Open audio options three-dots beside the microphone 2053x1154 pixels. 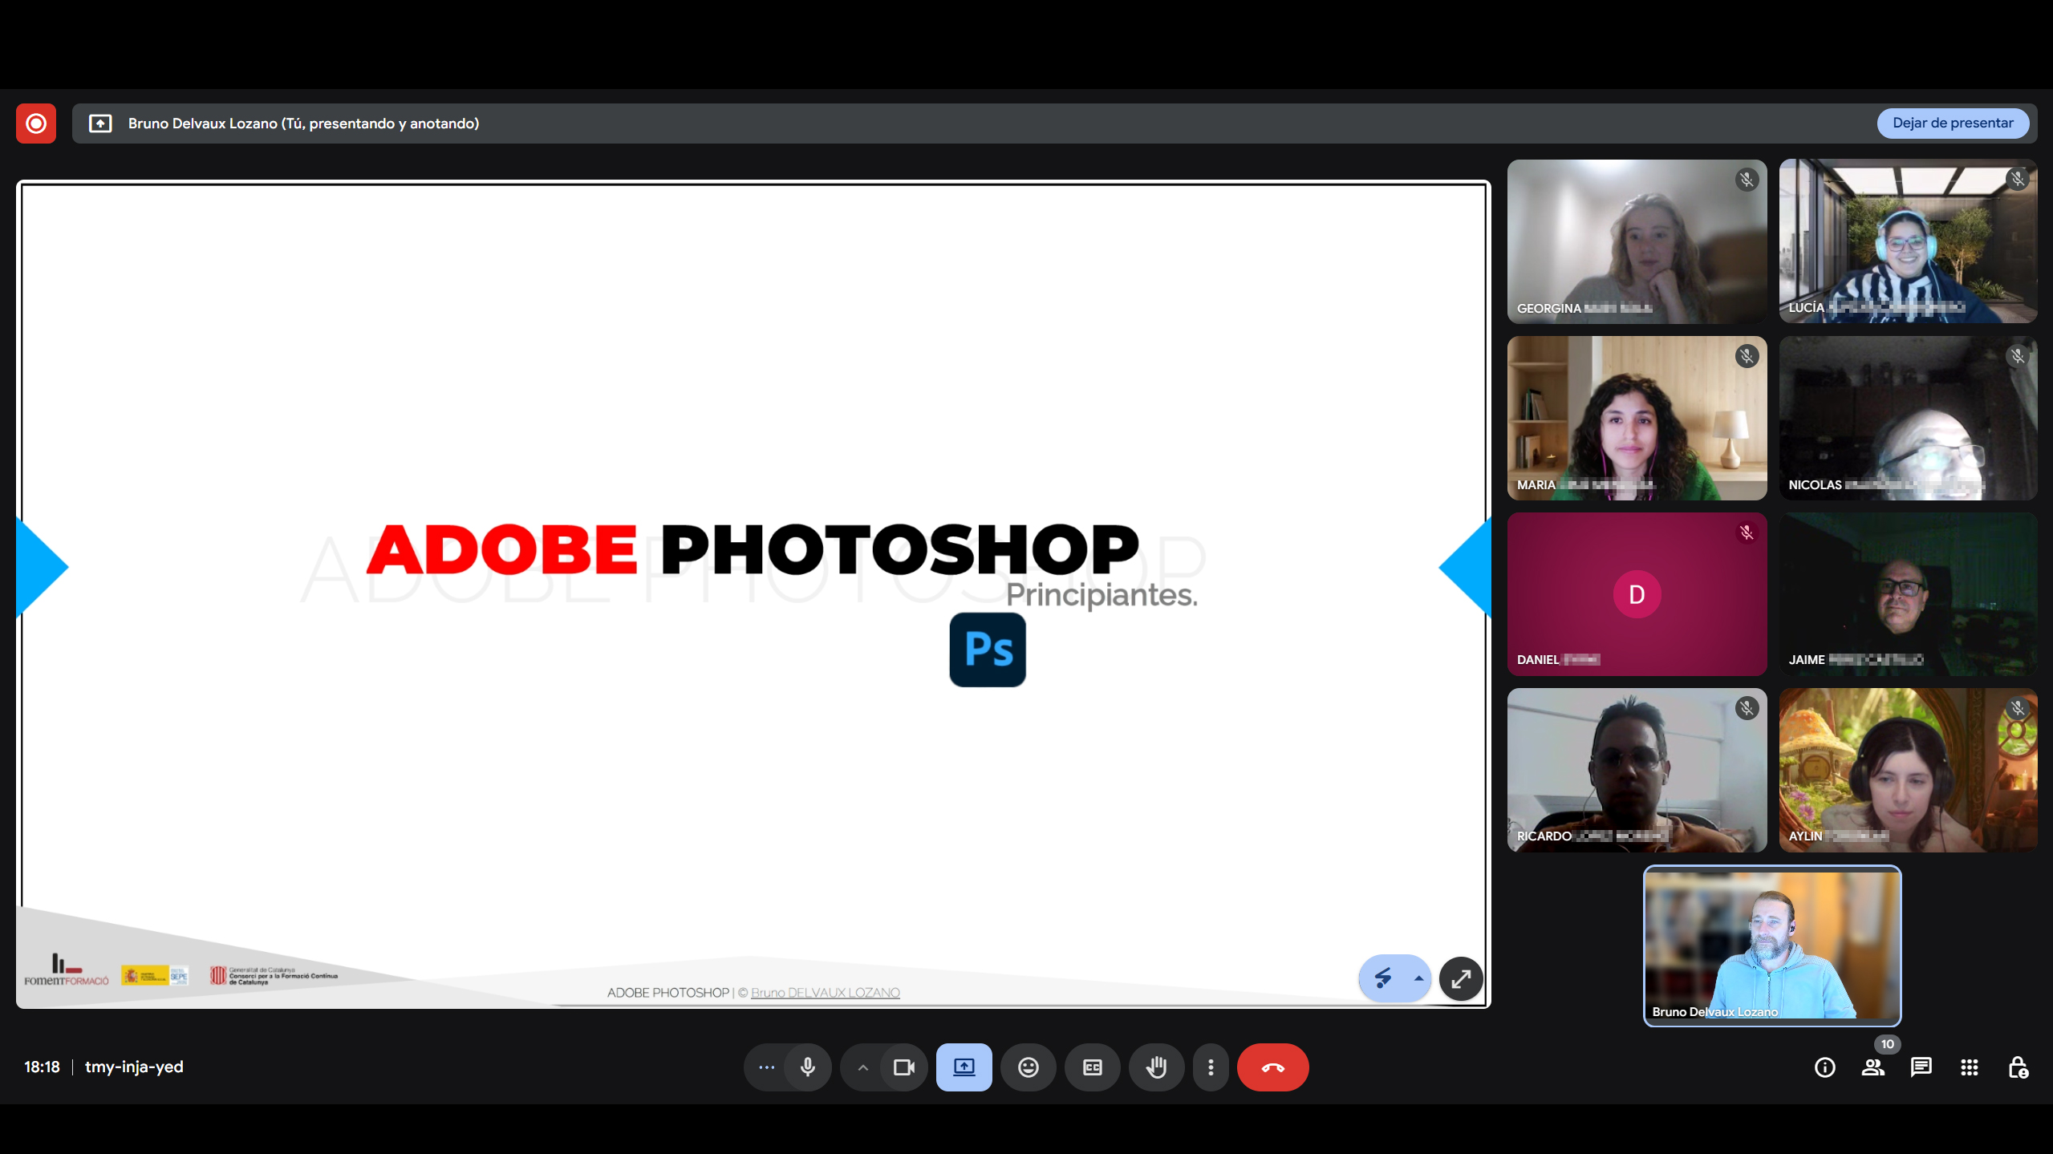pyautogui.click(x=766, y=1067)
